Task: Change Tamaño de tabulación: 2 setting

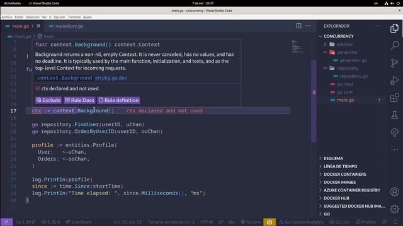Action: 171,222
